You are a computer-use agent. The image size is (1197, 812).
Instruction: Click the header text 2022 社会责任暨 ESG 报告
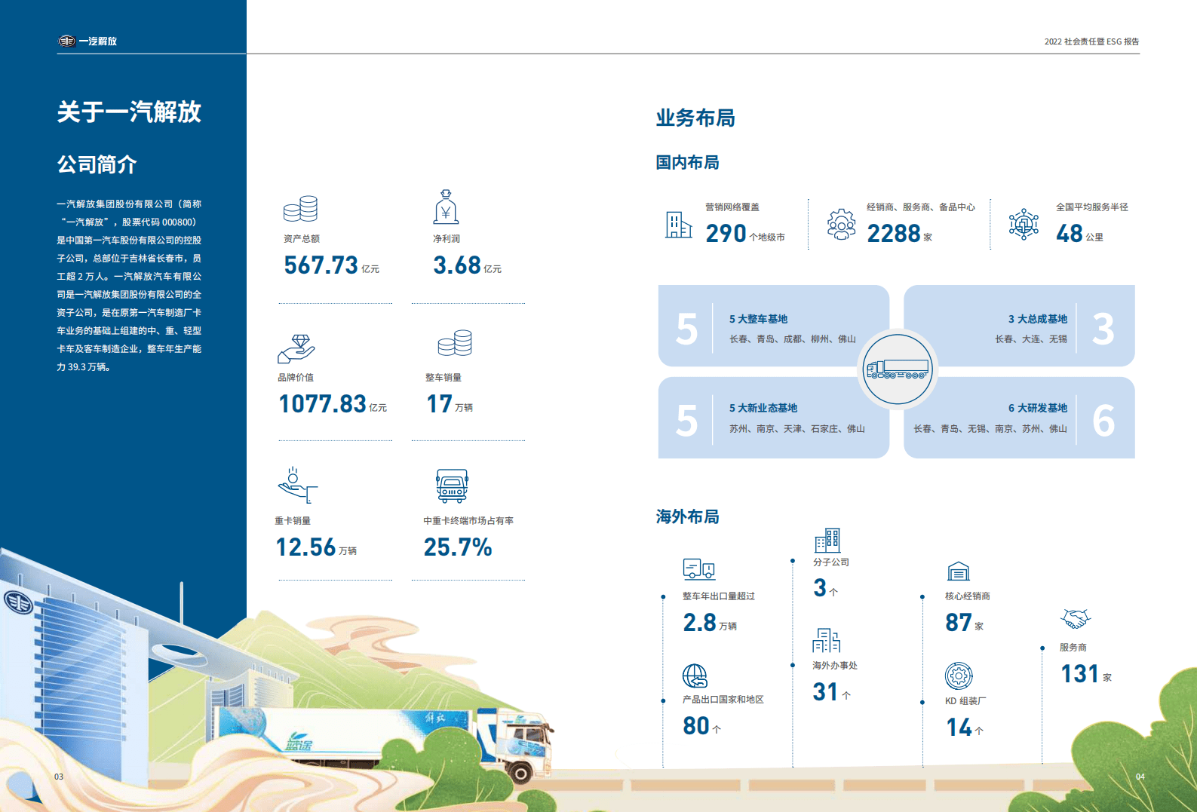pos(1091,41)
